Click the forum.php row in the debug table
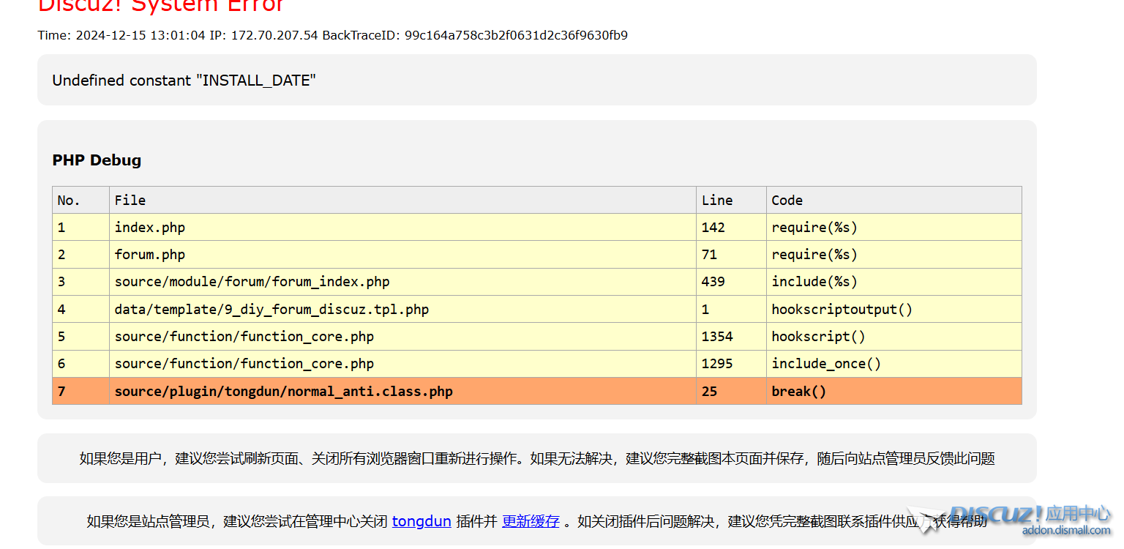 tap(150, 255)
